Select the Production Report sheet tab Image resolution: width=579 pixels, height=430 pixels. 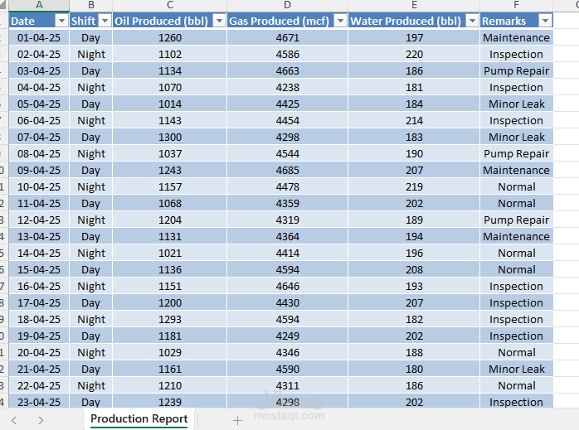[139, 419]
